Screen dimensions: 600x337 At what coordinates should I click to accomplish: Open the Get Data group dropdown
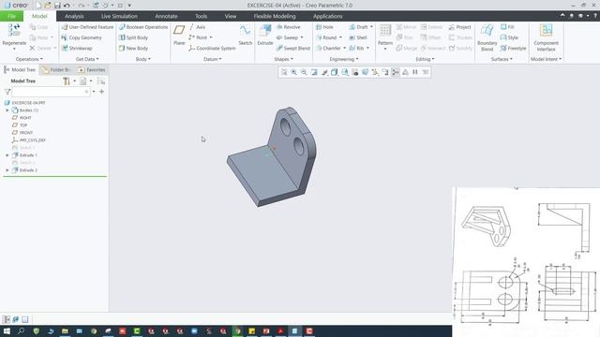point(87,59)
